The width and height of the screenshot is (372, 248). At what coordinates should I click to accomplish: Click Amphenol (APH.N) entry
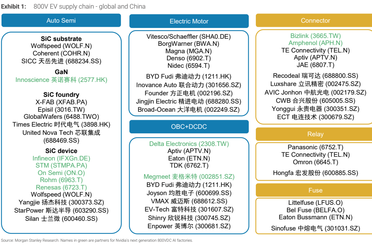[315, 43]
